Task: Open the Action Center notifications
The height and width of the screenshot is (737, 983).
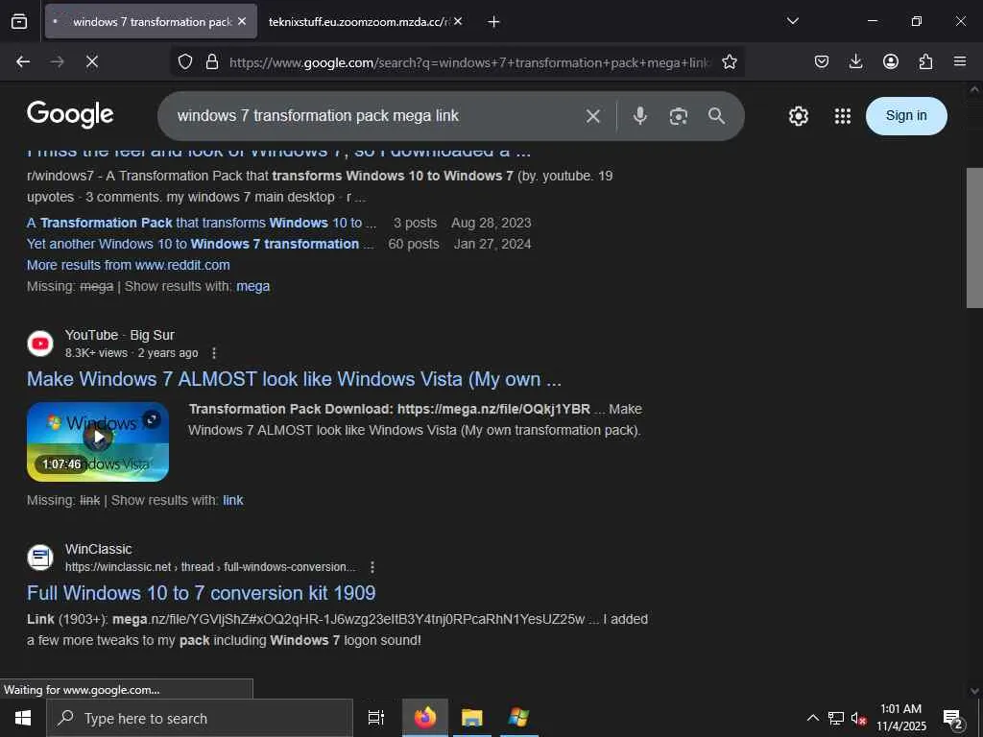Action: tap(953, 718)
